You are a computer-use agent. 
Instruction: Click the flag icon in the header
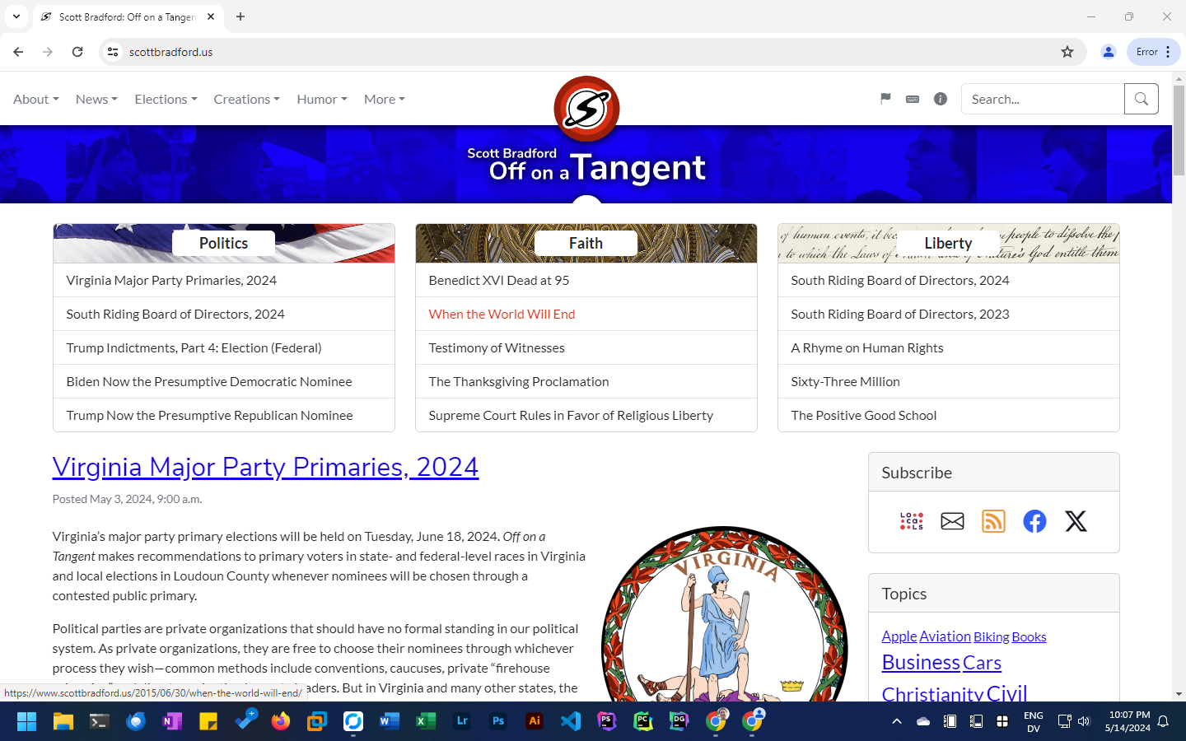tap(885, 99)
